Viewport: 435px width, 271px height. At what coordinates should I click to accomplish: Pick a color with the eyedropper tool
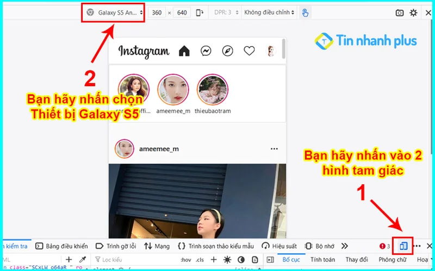pyautogui.click(x=83, y=260)
